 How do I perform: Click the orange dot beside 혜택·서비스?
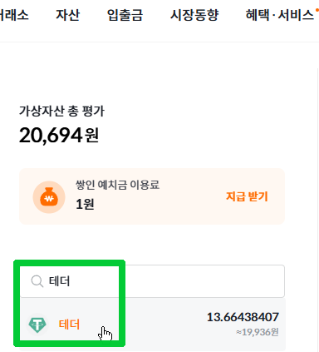point(317,10)
